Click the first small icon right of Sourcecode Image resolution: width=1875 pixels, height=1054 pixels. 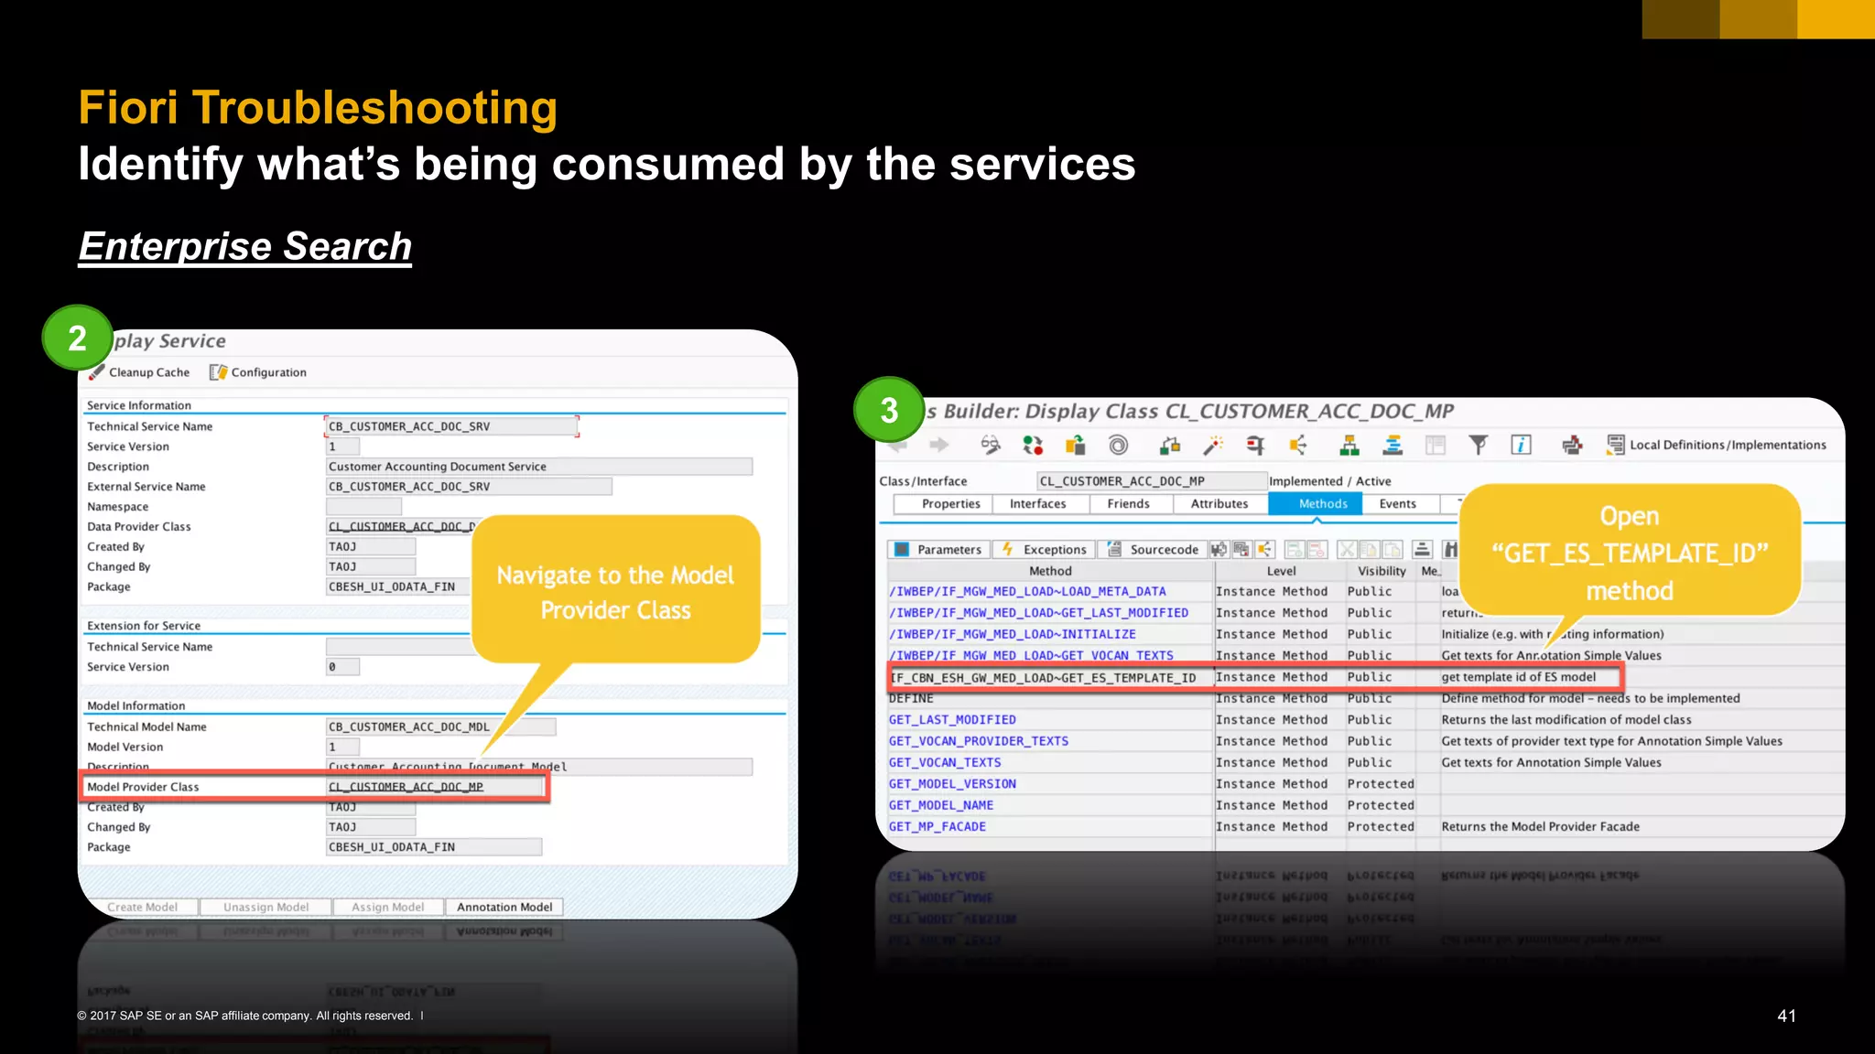[x=1219, y=549]
